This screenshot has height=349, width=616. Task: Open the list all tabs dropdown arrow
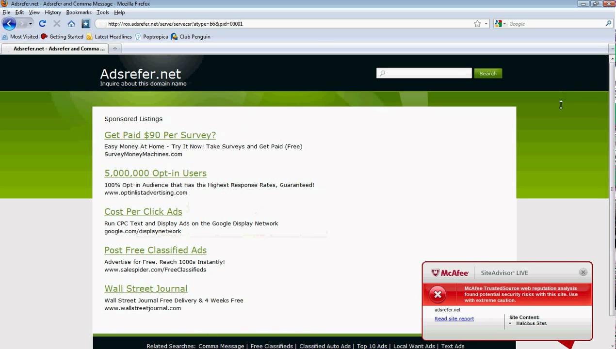tap(612, 48)
